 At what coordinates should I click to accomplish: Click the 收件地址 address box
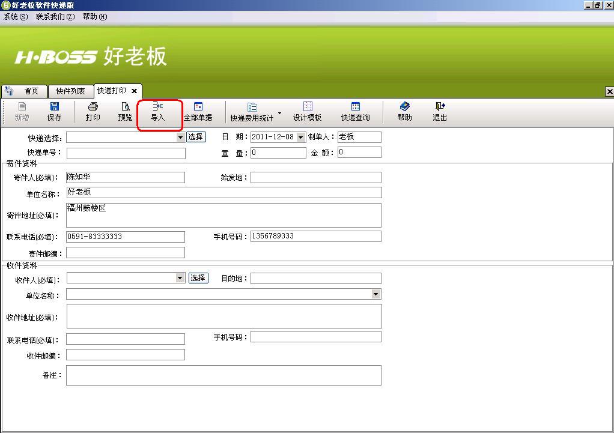224,316
